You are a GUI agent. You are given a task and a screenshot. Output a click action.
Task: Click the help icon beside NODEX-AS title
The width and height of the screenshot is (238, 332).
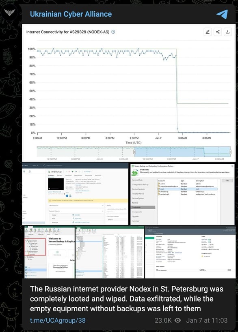pos(113,32)
